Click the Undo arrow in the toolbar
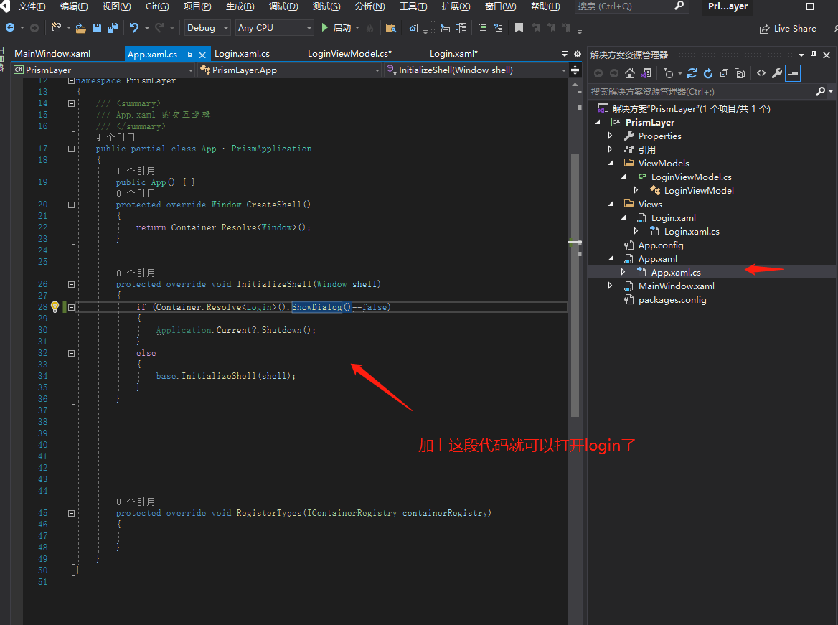 (x=133, y=28)
